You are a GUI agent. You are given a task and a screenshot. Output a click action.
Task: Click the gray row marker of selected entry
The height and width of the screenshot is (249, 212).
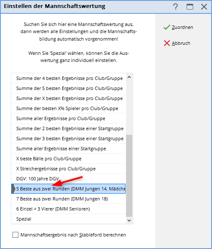click(13, 189)
